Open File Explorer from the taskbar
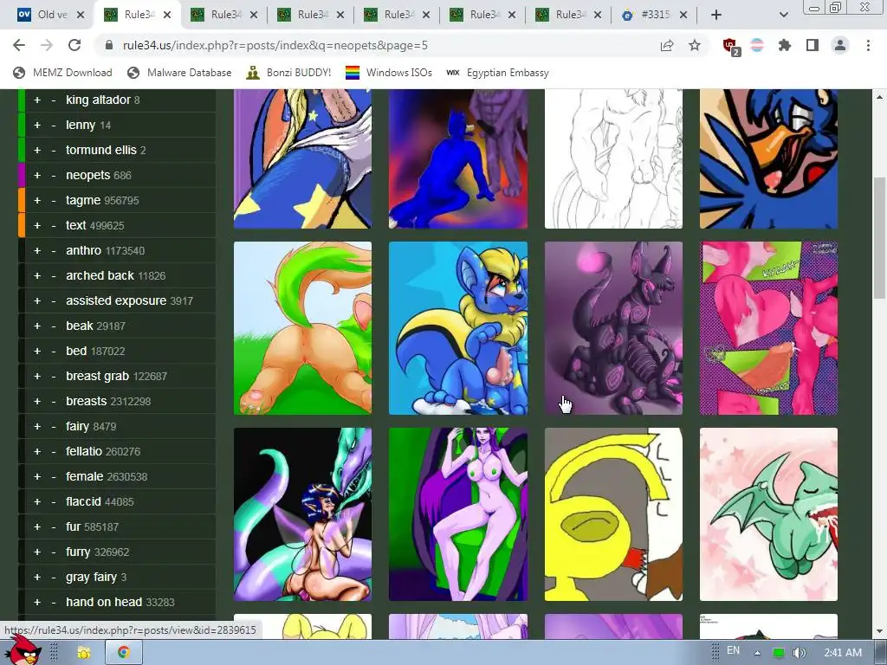This screenshot has height=665, width=887. point(84,653)
